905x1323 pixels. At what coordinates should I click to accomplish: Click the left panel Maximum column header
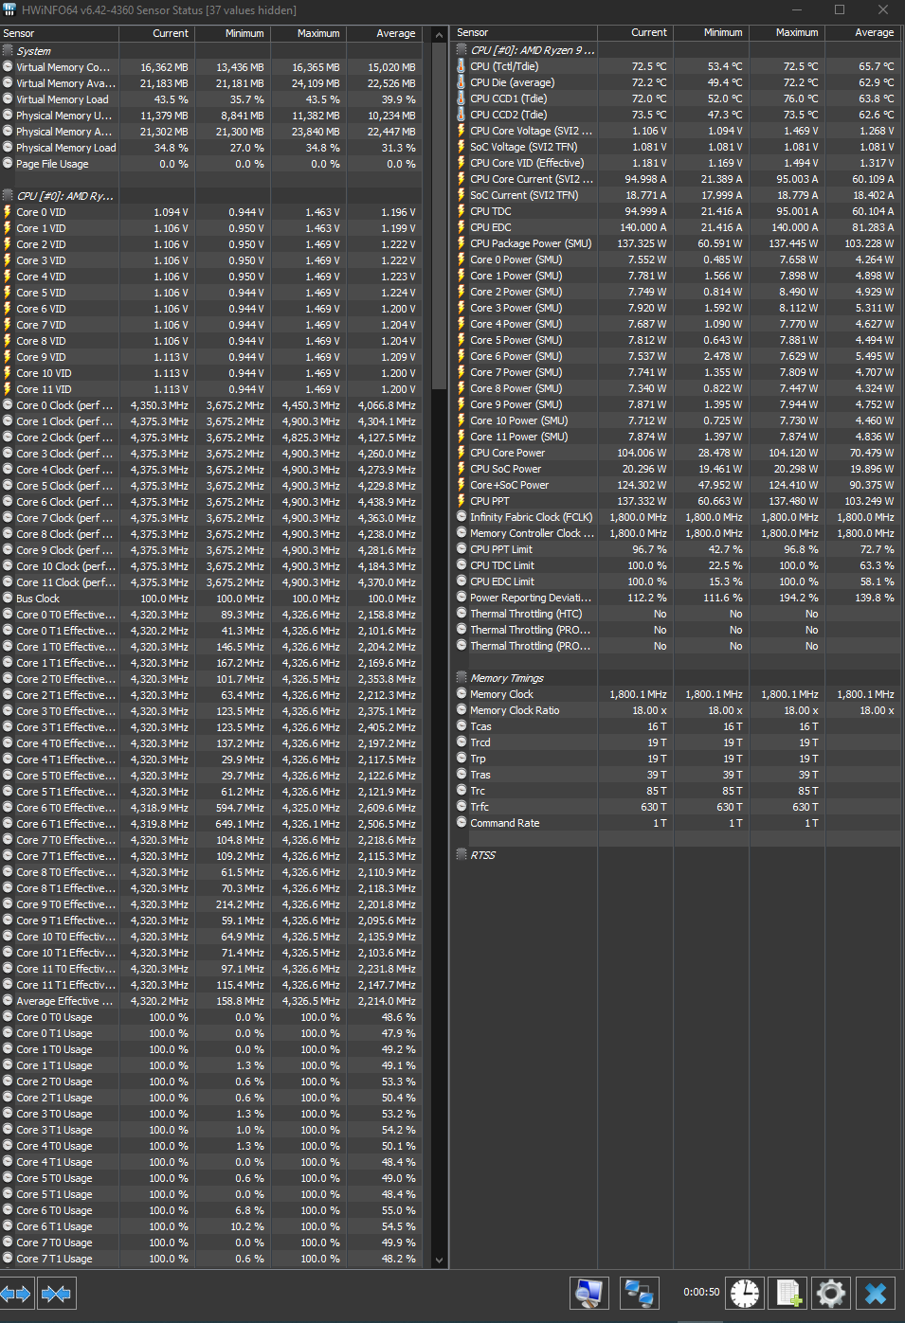coord(308,33)
